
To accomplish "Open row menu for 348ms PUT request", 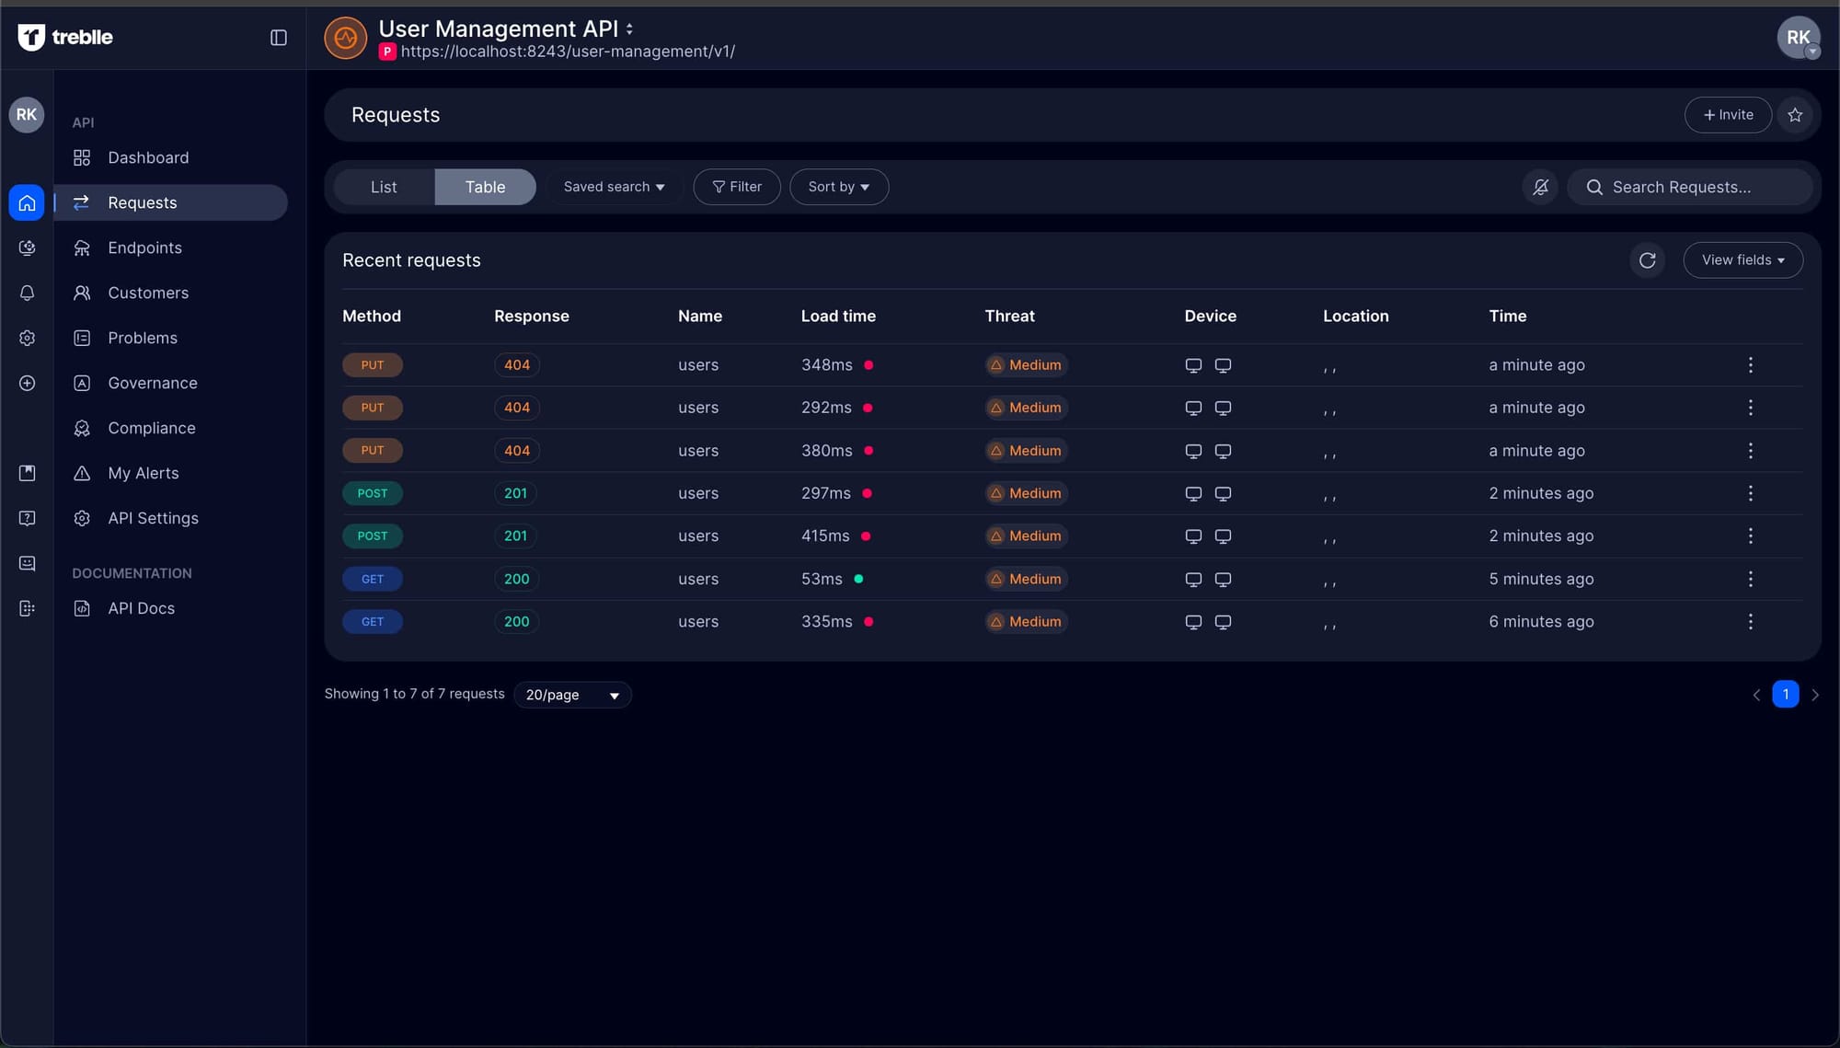I will click(x=1750, y=365).
